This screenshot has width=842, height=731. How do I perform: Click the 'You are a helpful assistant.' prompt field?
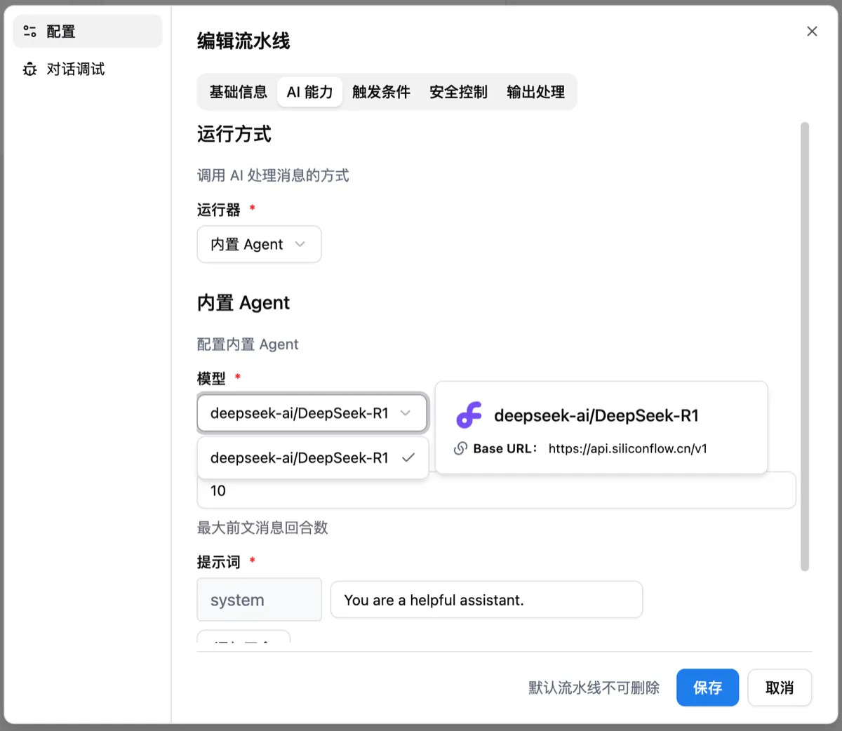pyautogui.click(x=486, y=600)
